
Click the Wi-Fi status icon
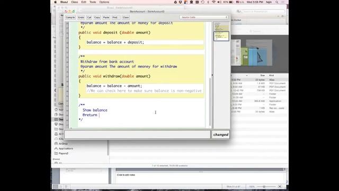(213, 2)
